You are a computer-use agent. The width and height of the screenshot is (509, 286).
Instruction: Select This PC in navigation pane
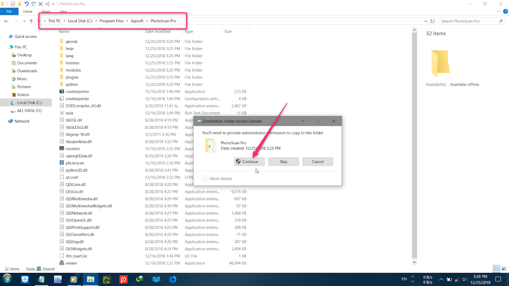pos(21,47)
